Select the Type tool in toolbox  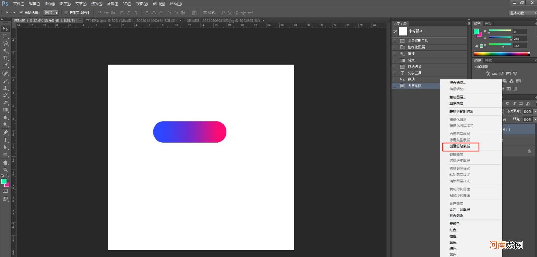click(x=5, y=140)
